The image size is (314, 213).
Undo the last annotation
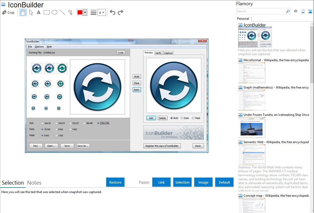click(x=112, y=12)
